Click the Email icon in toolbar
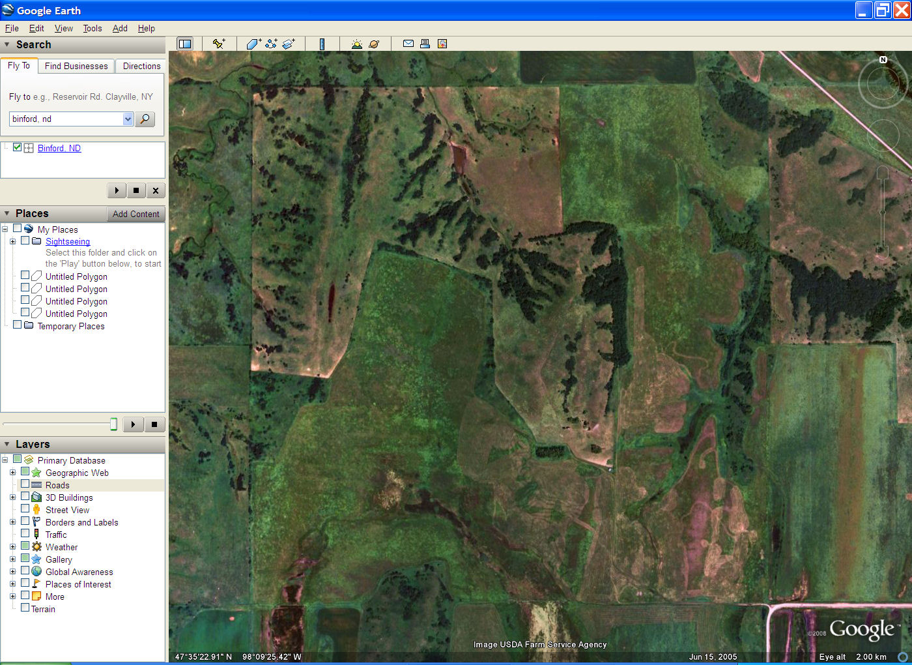 (408, 44)
